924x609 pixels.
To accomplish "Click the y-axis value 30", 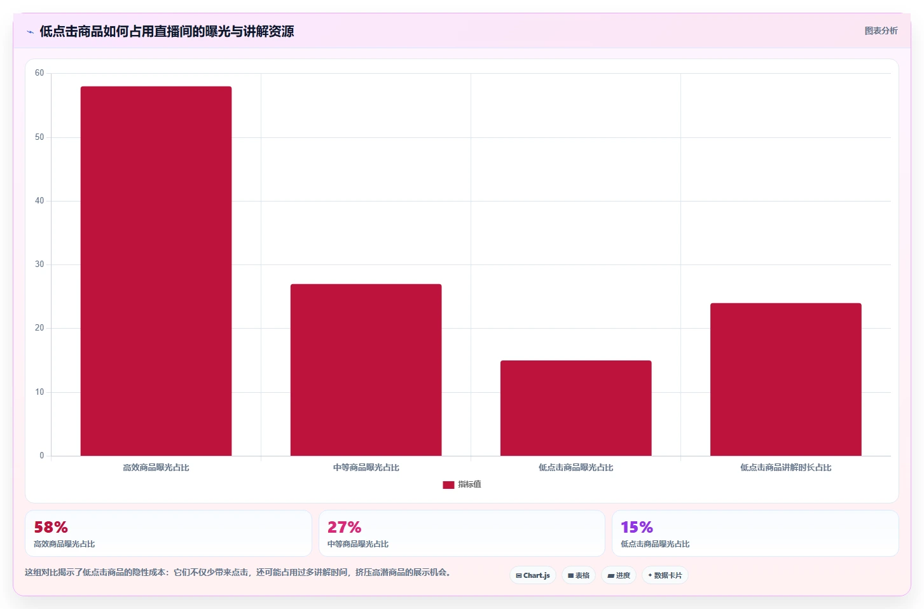I will (39, 264).
